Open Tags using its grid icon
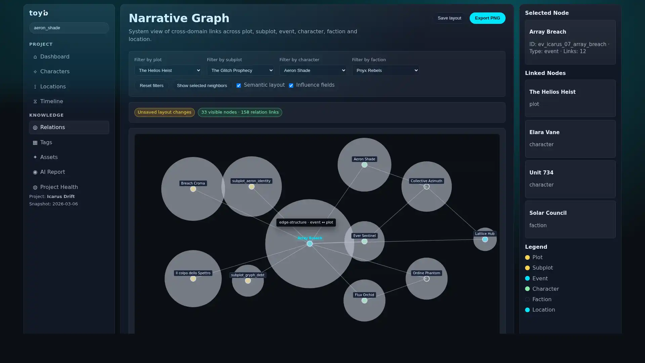This screenshot has height=363, width=645. [x=35, y=143]
